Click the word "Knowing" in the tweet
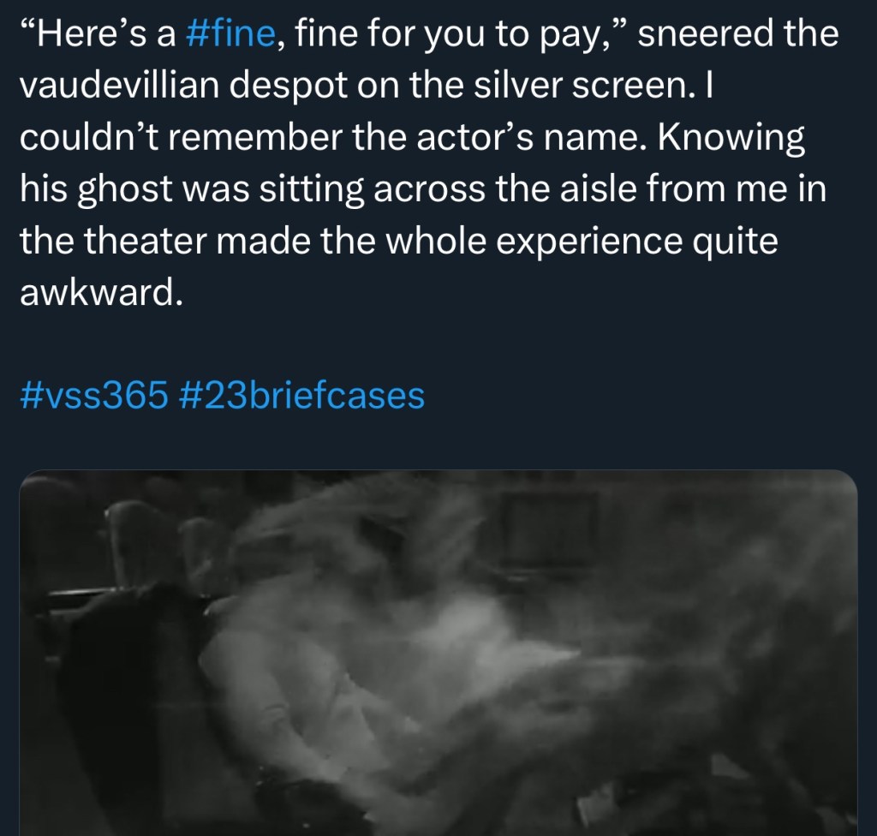This screenshot has height=836, width=877. pyautogui.click(x=731, y=136)
